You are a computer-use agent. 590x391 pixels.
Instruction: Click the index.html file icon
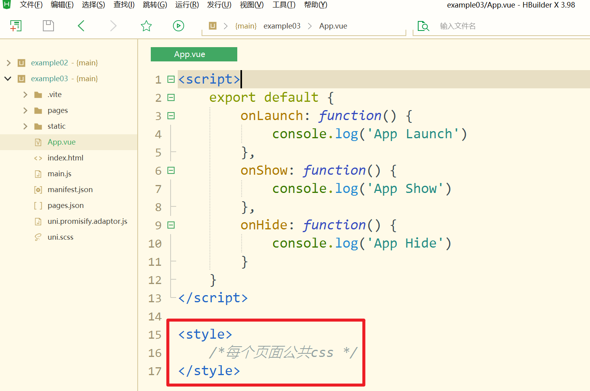pyautogui.click(x=38, y=158)
